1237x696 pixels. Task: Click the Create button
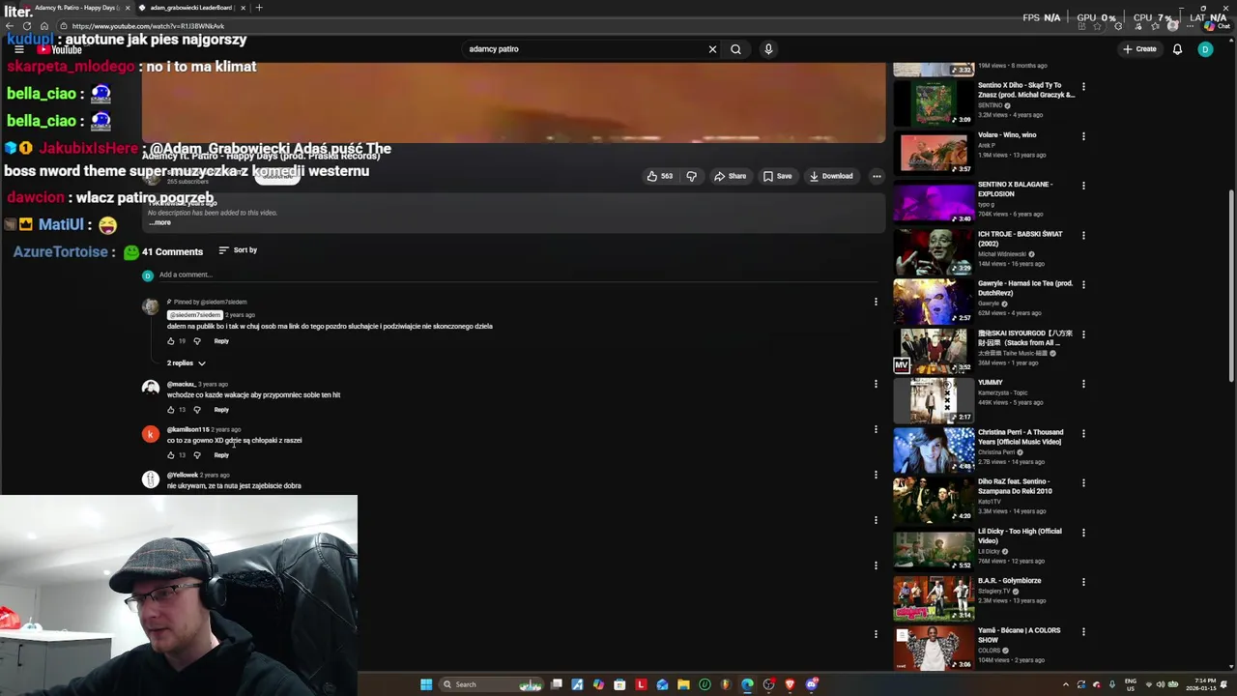tap(1139, 49)
